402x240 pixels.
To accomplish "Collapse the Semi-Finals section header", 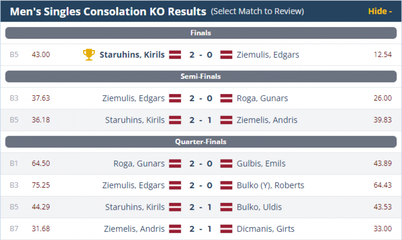I will click(x=201, y=77).
